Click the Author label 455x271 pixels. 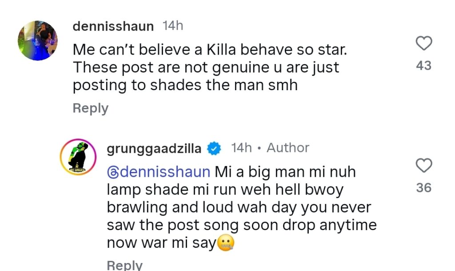click(288, 148)
